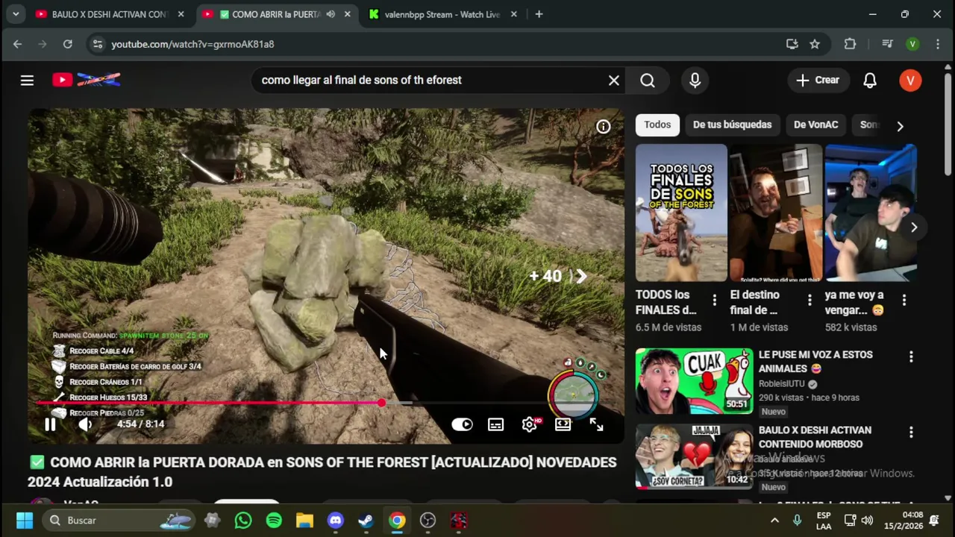This screenshot has height=537, width=955.
Task: Open a new browser tab
Action: point(539,14)
